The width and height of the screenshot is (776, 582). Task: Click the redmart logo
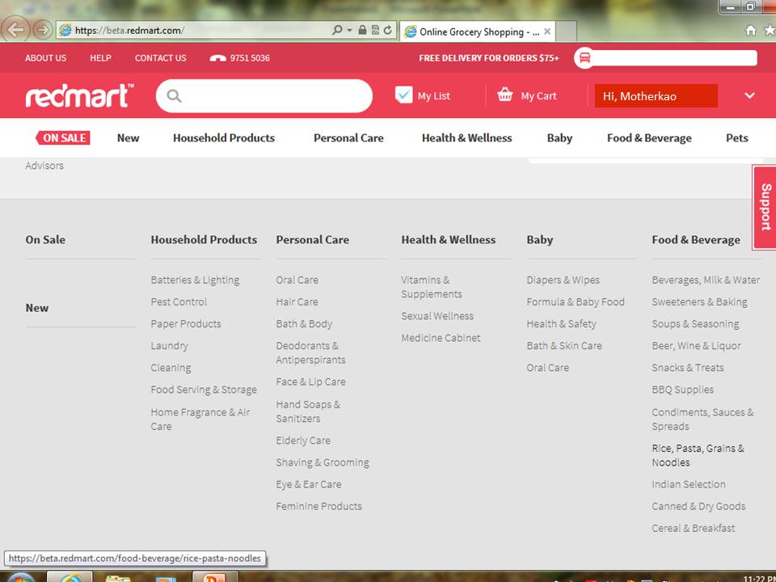coord(79,95)
